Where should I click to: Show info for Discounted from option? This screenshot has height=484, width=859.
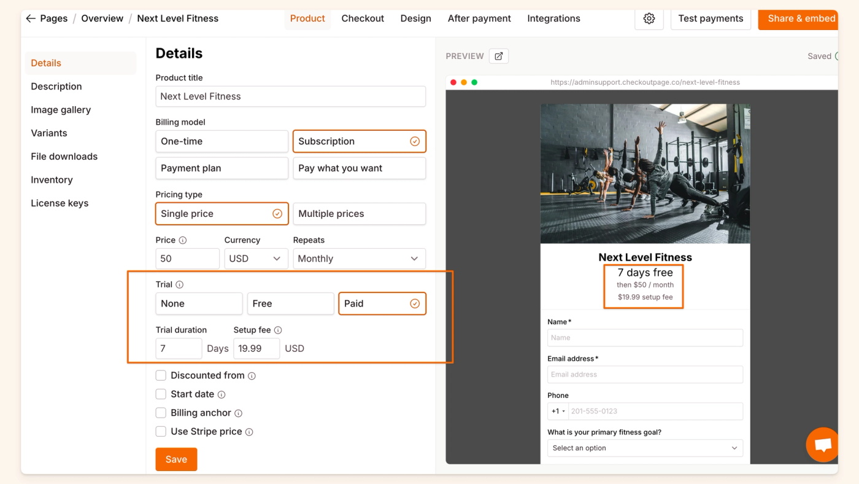coord(252,376)
